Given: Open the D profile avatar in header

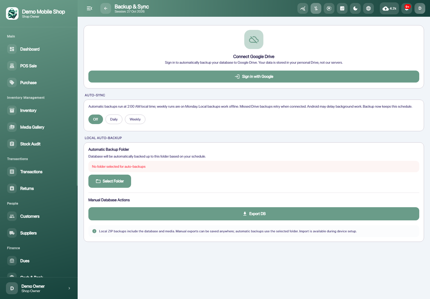Looking at the screenshot, I should coord(420,8).
